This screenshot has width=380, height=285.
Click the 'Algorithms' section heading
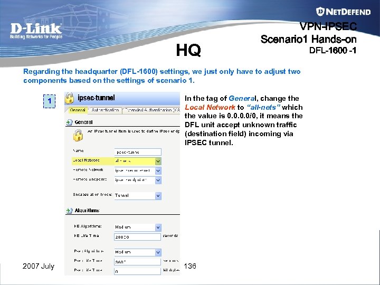click(x=87, y=211)
